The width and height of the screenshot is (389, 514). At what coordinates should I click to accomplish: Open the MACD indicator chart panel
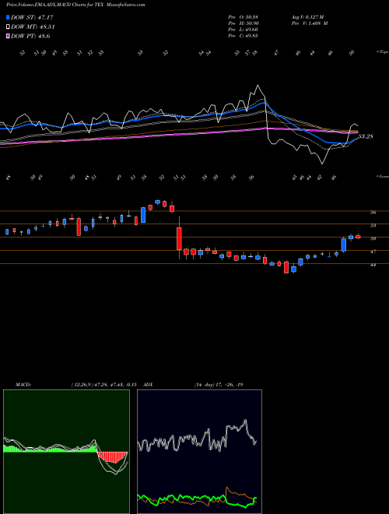(66, 452)
